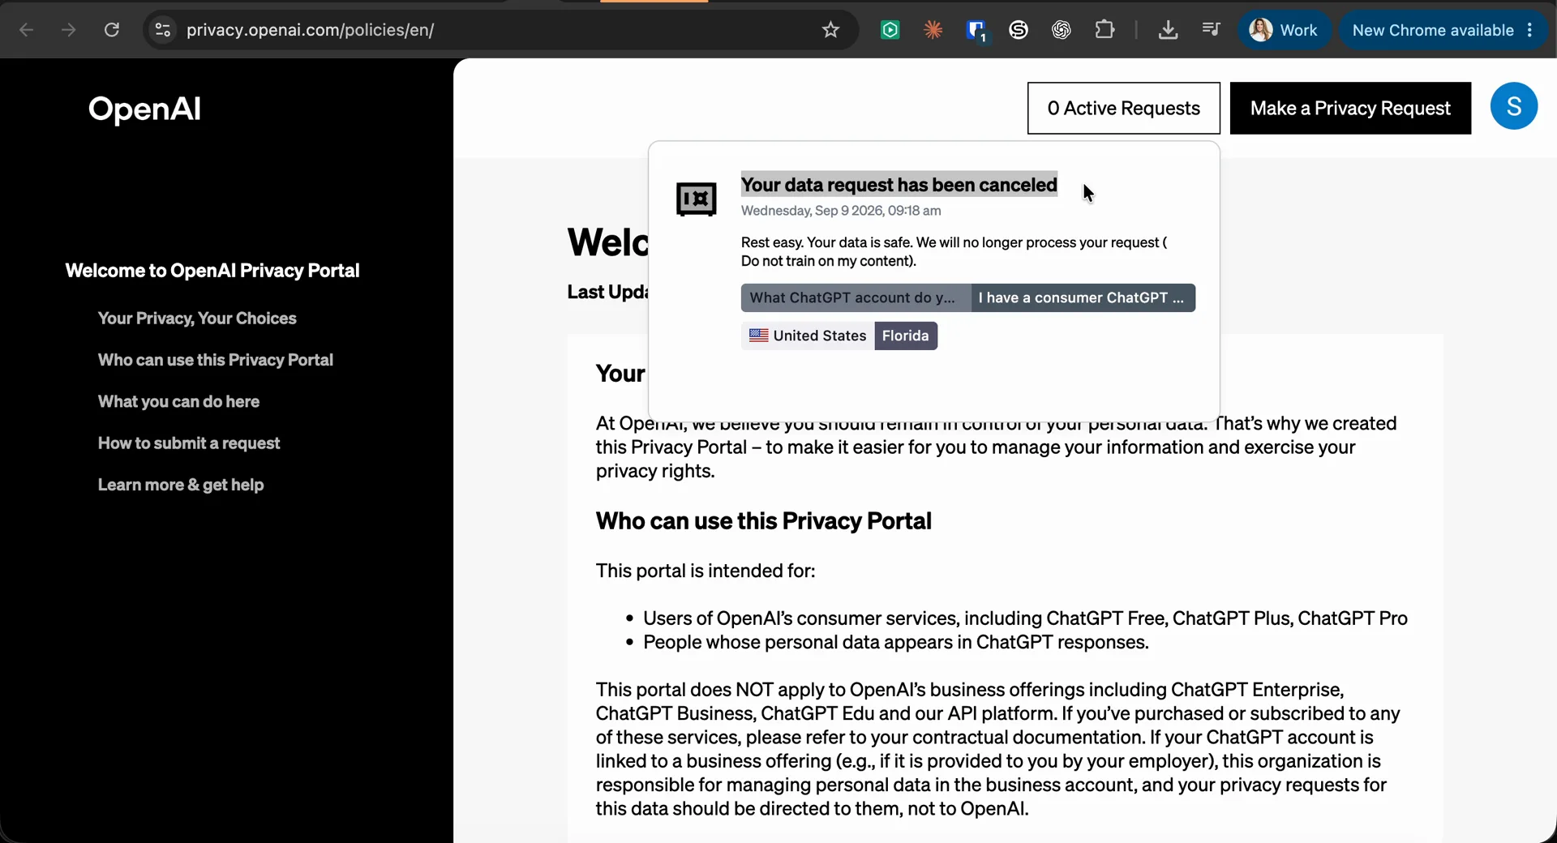Open Chrome three-dot menu

[x=1530, y=30]
